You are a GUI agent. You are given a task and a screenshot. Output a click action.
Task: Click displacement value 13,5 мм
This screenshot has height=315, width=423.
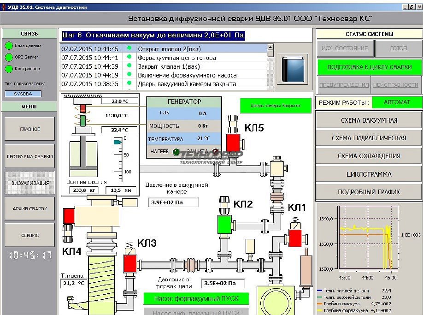121,190
